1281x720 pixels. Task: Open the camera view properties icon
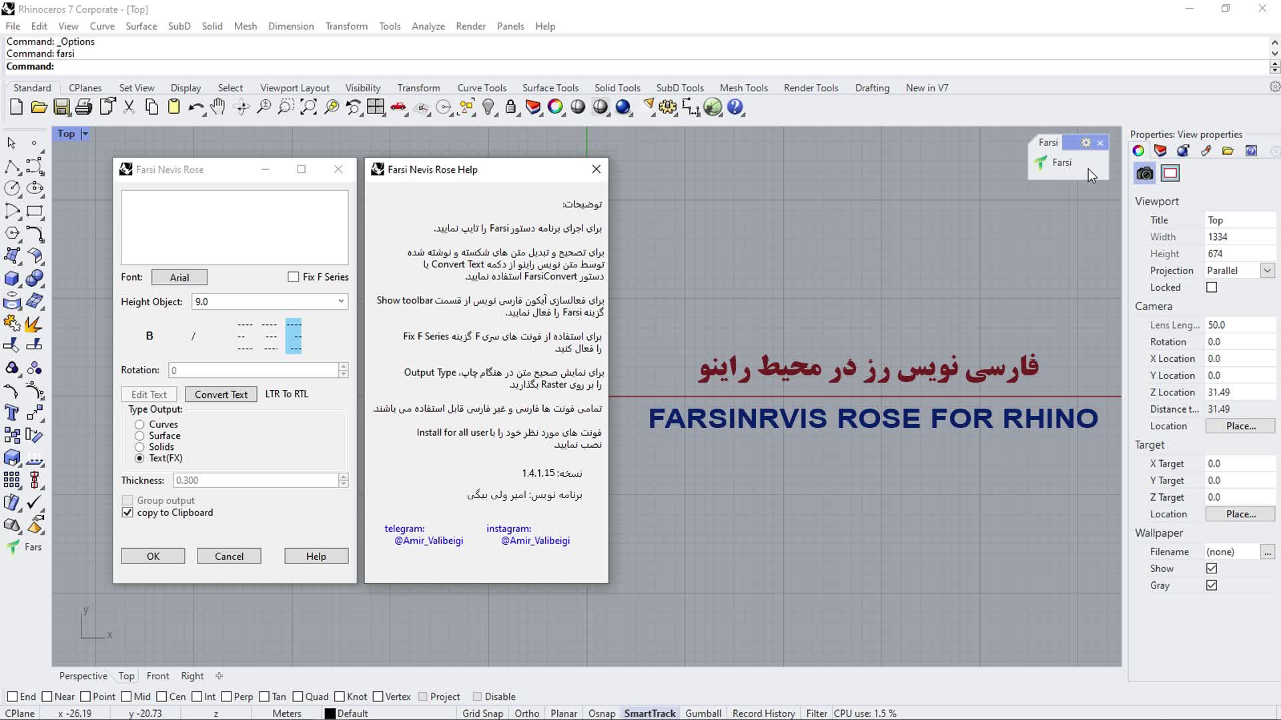[1145, 174]
